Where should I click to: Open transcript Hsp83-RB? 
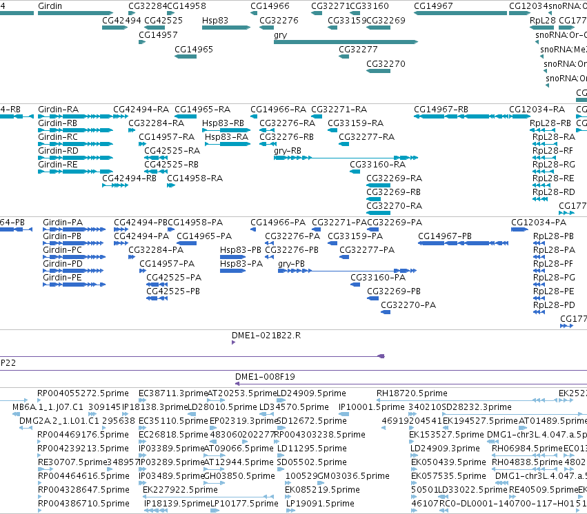tap(226, 130)
